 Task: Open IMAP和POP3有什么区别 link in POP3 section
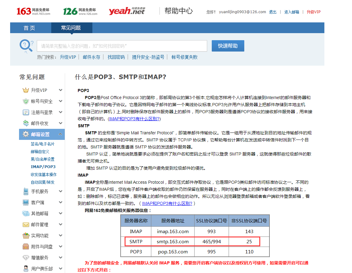click(134, 119)
